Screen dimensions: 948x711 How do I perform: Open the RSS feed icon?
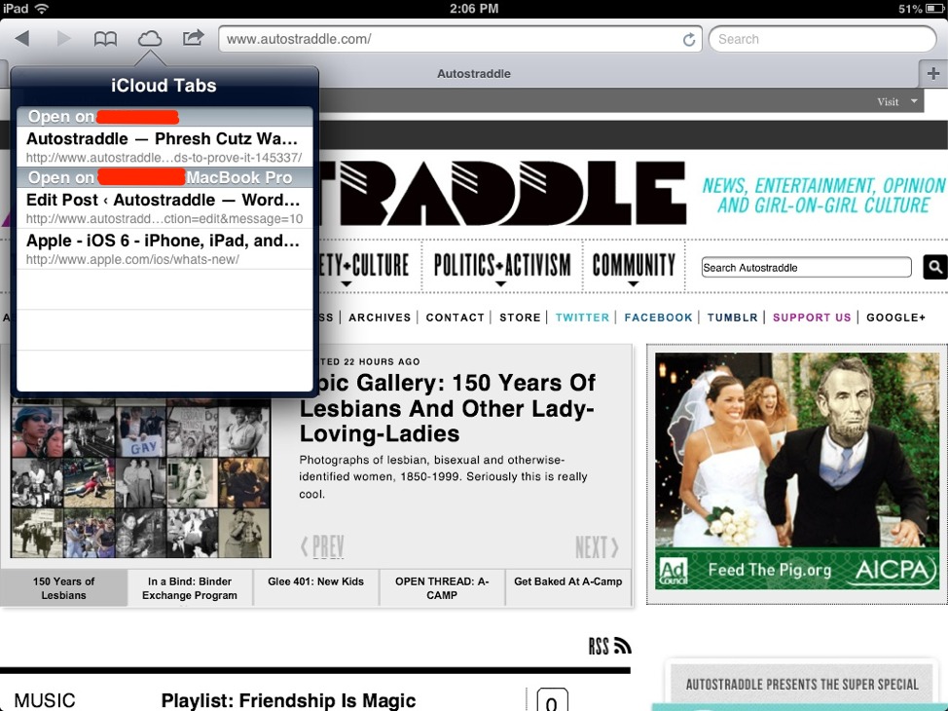[x=610, y=646]
